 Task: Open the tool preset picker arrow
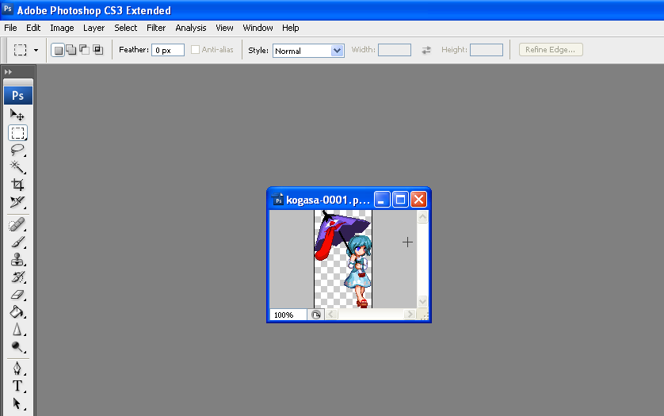[36, 50]
